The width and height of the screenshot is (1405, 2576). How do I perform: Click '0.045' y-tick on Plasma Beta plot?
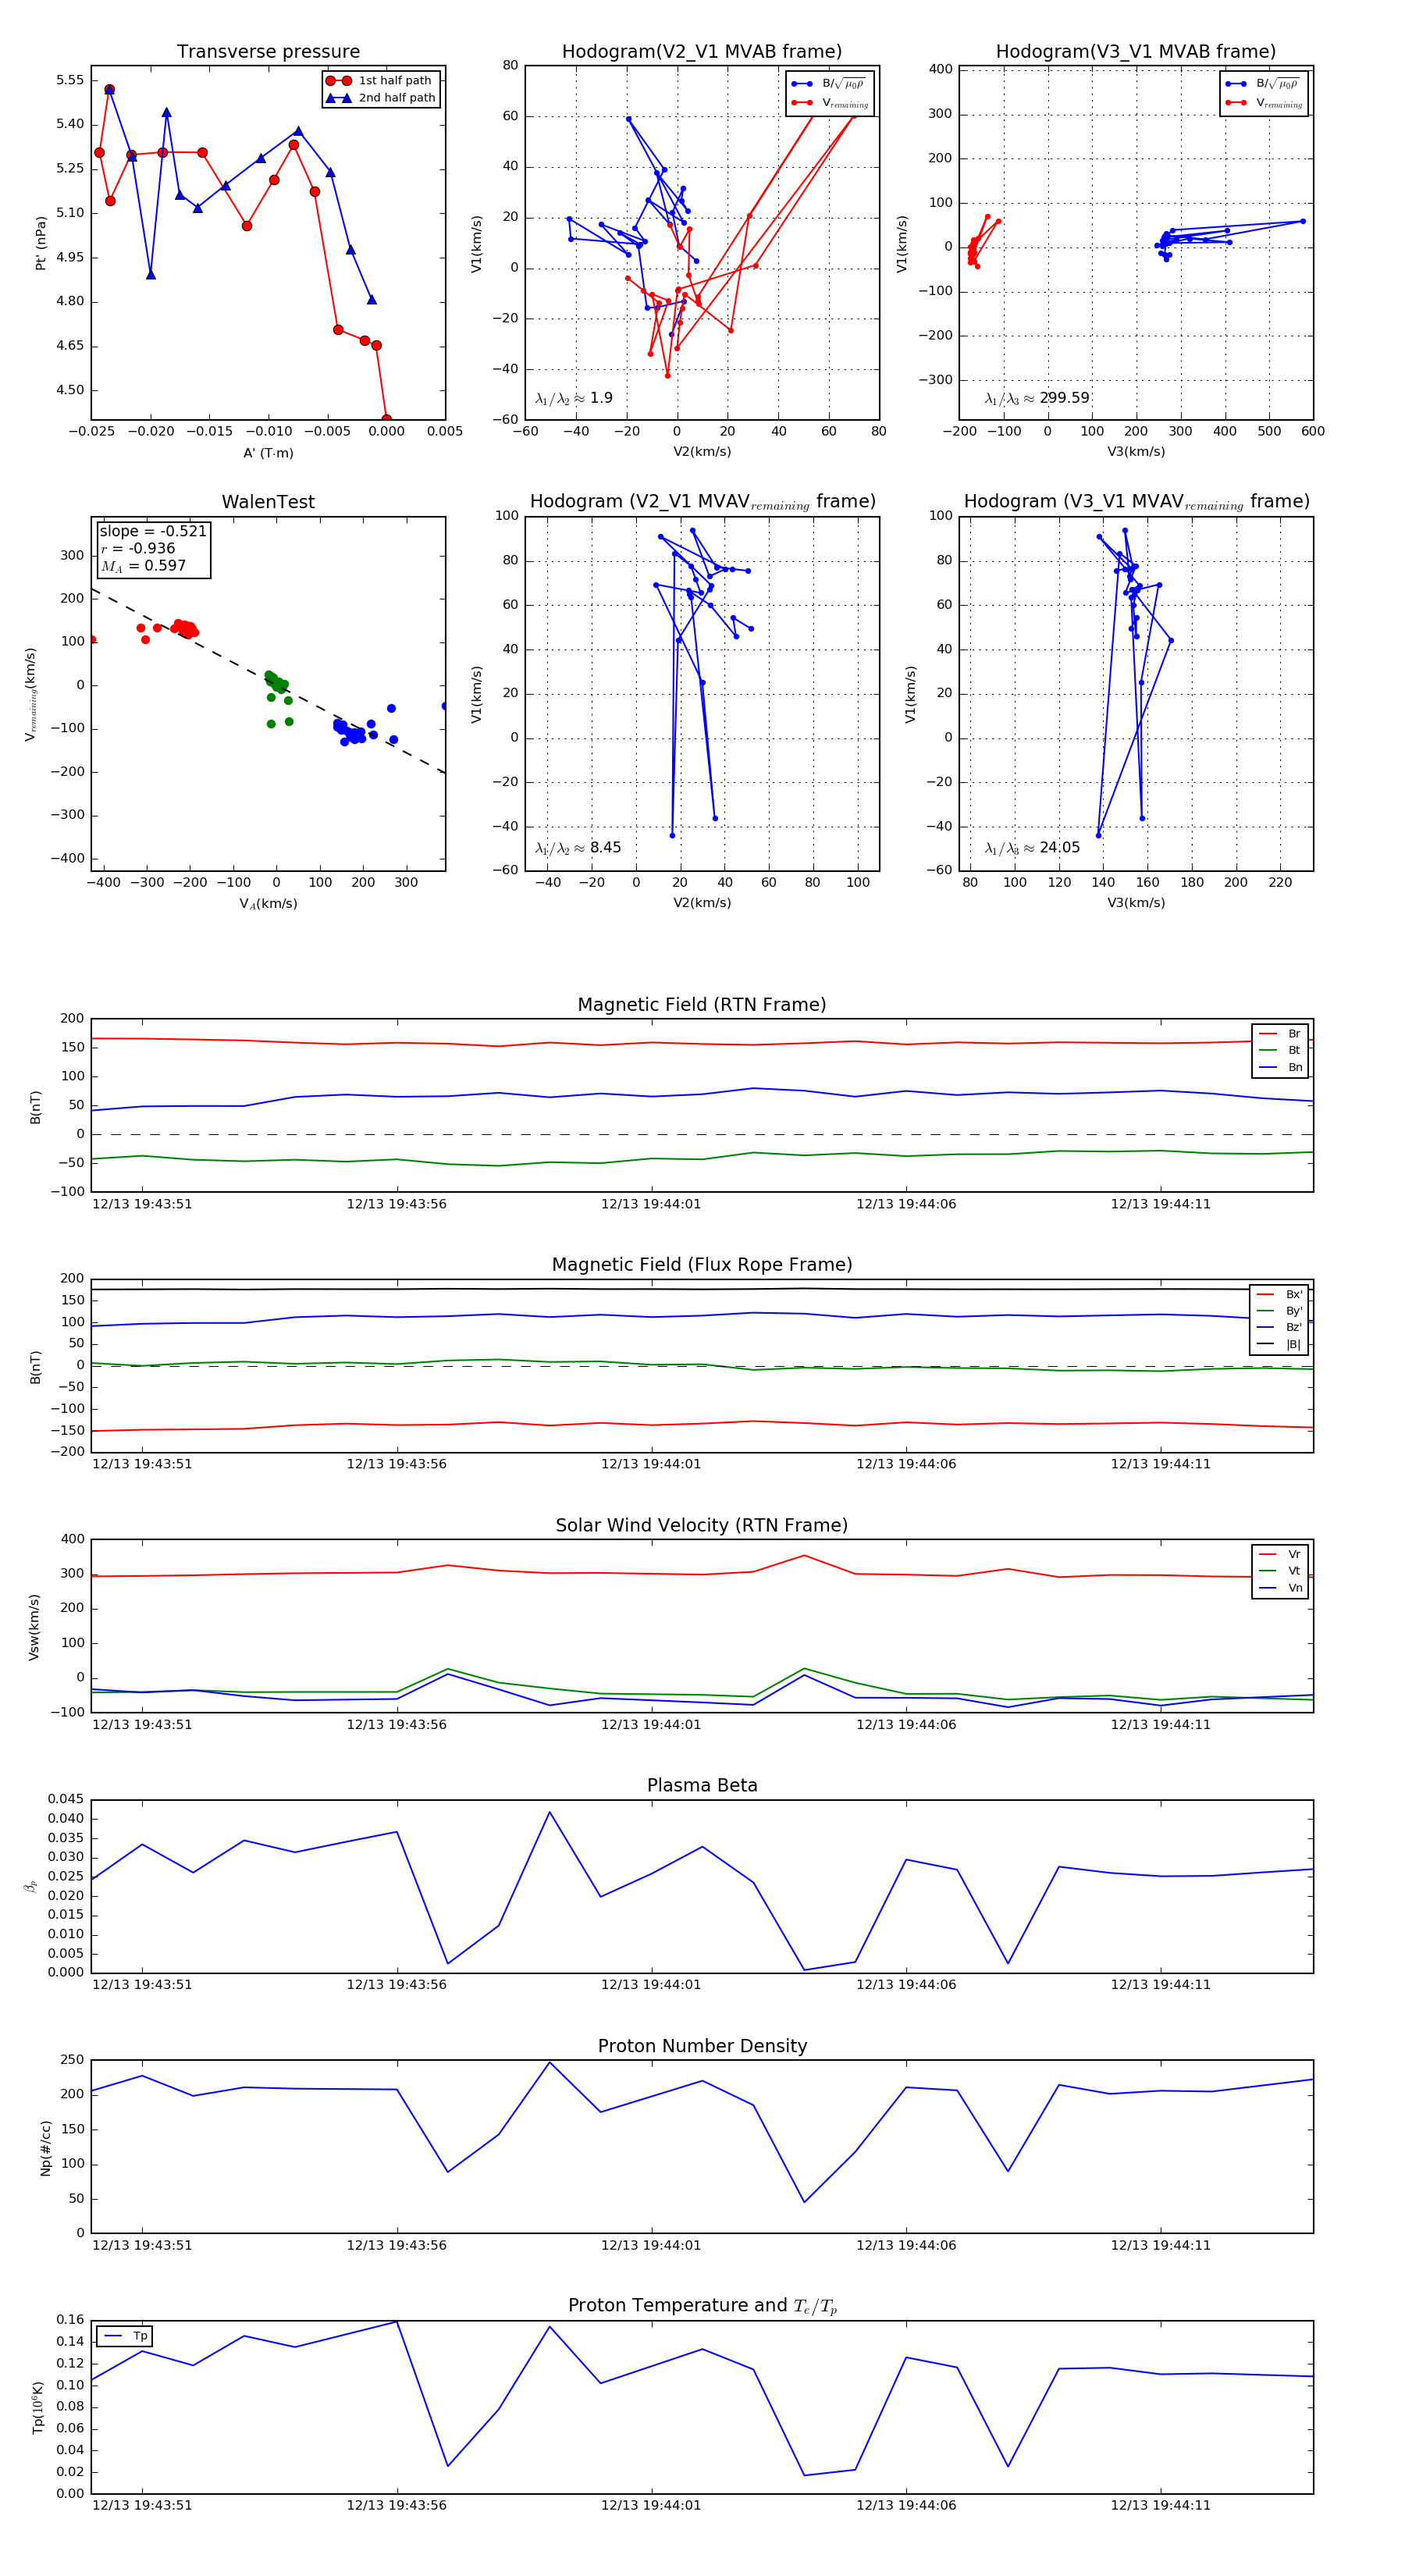tap(66, 1799)
